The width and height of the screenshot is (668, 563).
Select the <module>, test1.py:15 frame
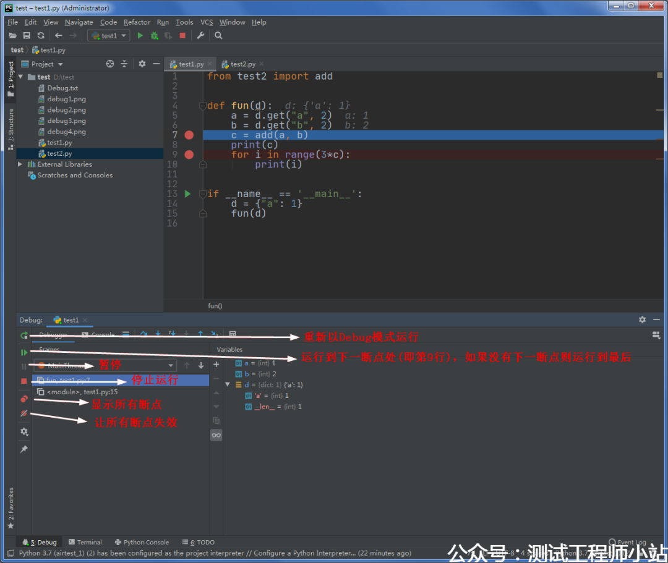121,392
